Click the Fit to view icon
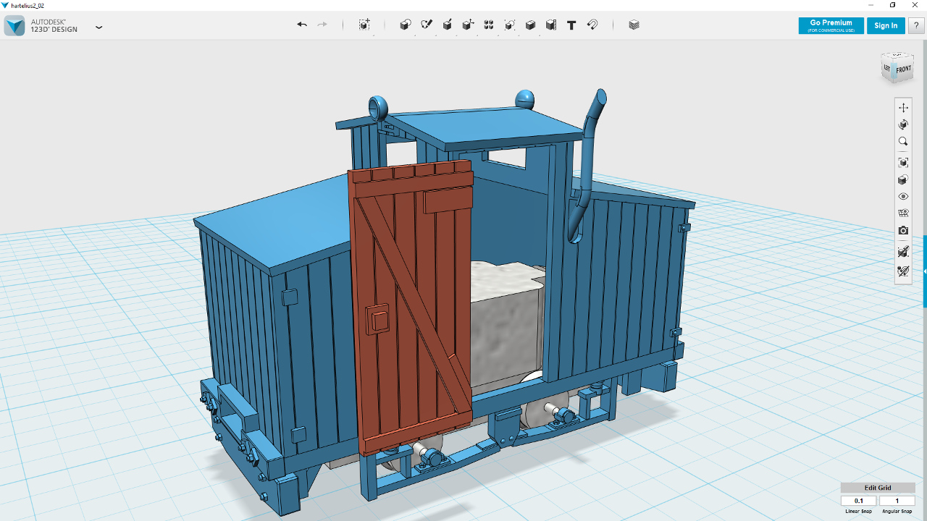 [x=903, y=163]
